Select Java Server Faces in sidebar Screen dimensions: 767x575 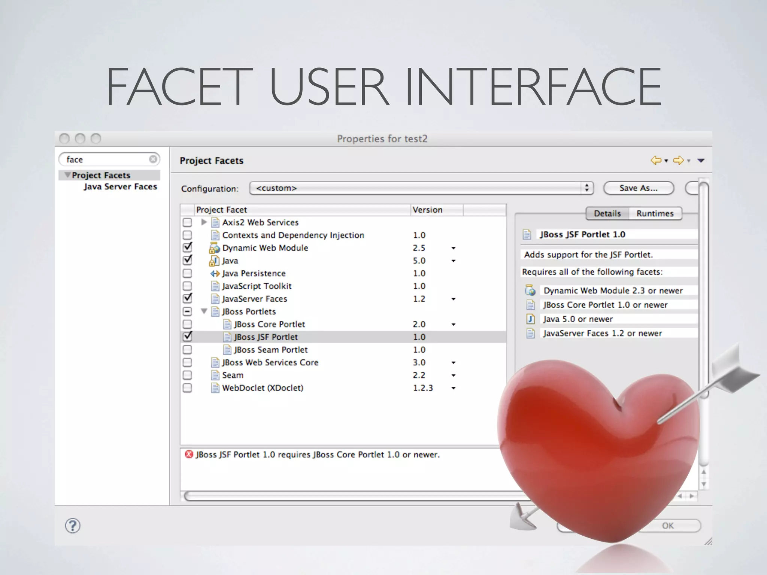click(120, 186)
